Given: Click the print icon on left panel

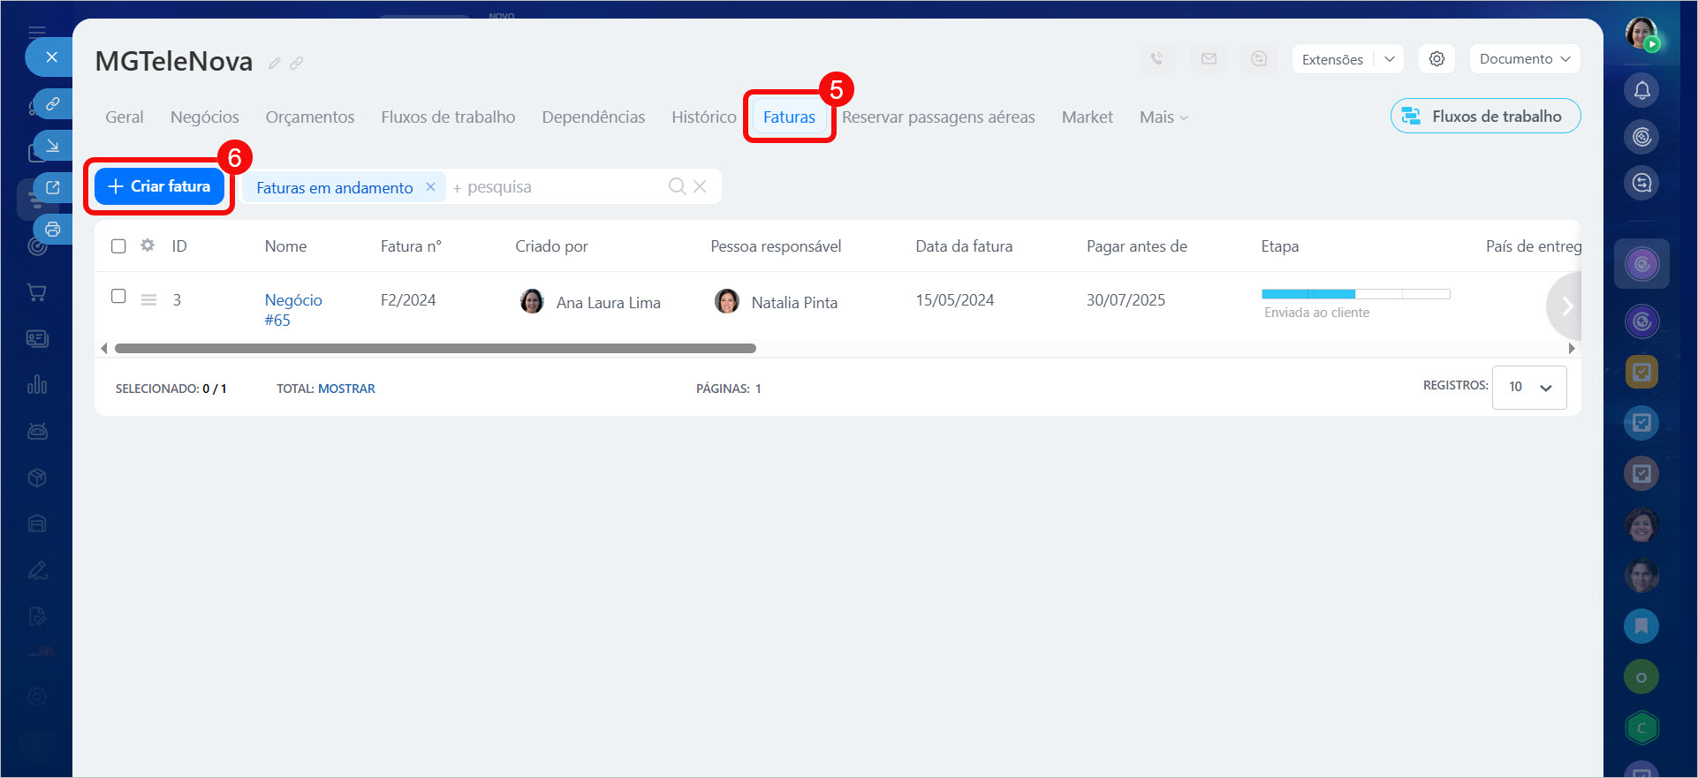Looking at the screenshot, I should point(53,230).
